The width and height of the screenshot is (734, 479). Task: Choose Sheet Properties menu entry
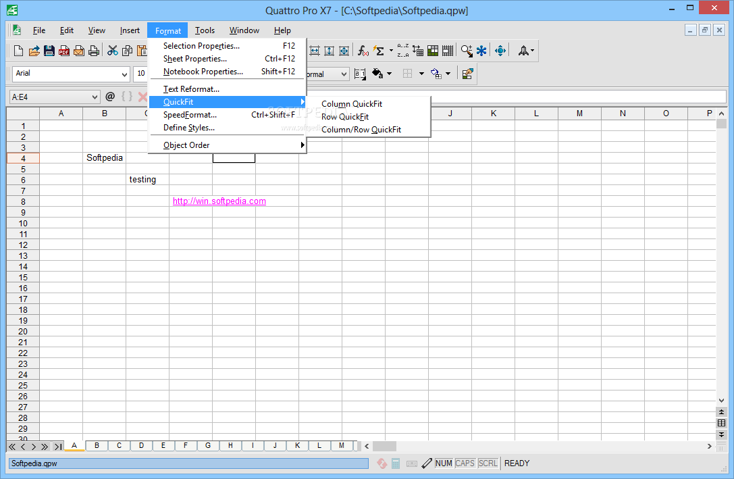pyautogui.click(x=228, y=59)
